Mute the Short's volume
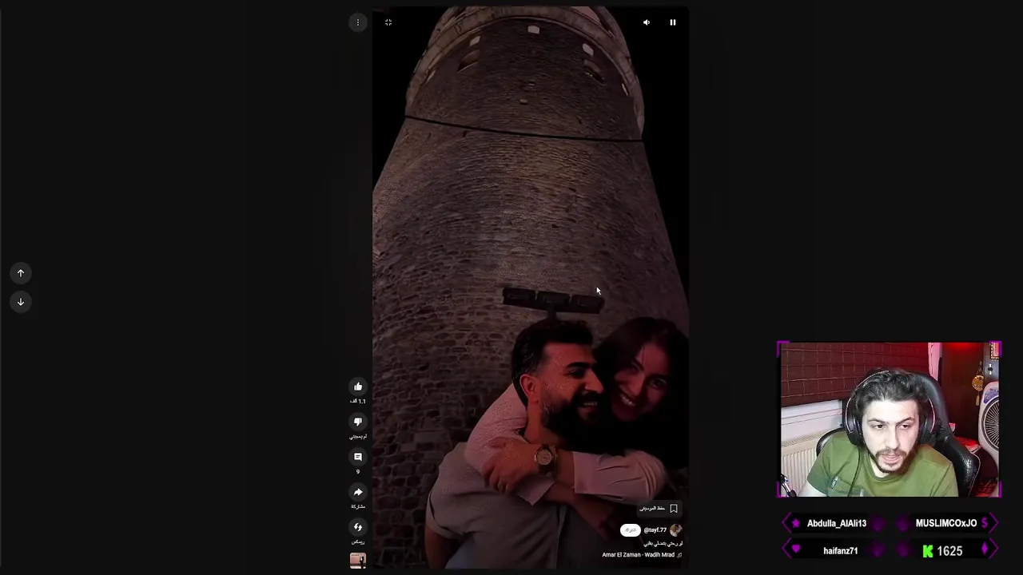Viewport: 1023px width, 575px height. (x=647, y=22)
